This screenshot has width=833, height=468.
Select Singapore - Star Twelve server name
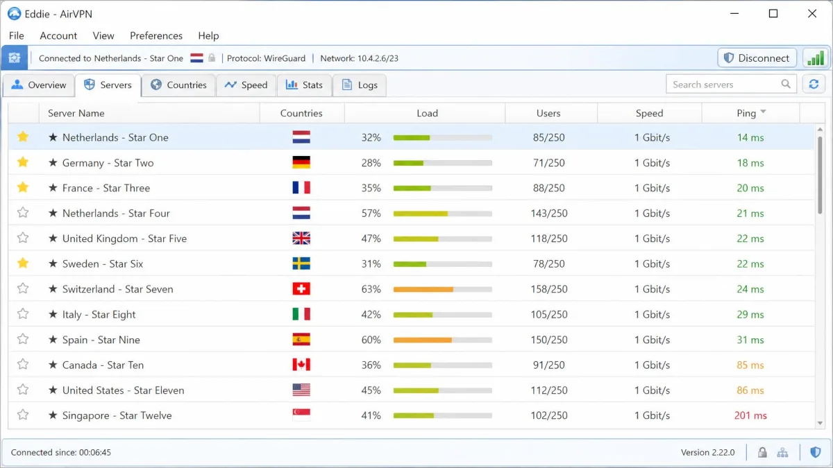[x=117, y=415]
